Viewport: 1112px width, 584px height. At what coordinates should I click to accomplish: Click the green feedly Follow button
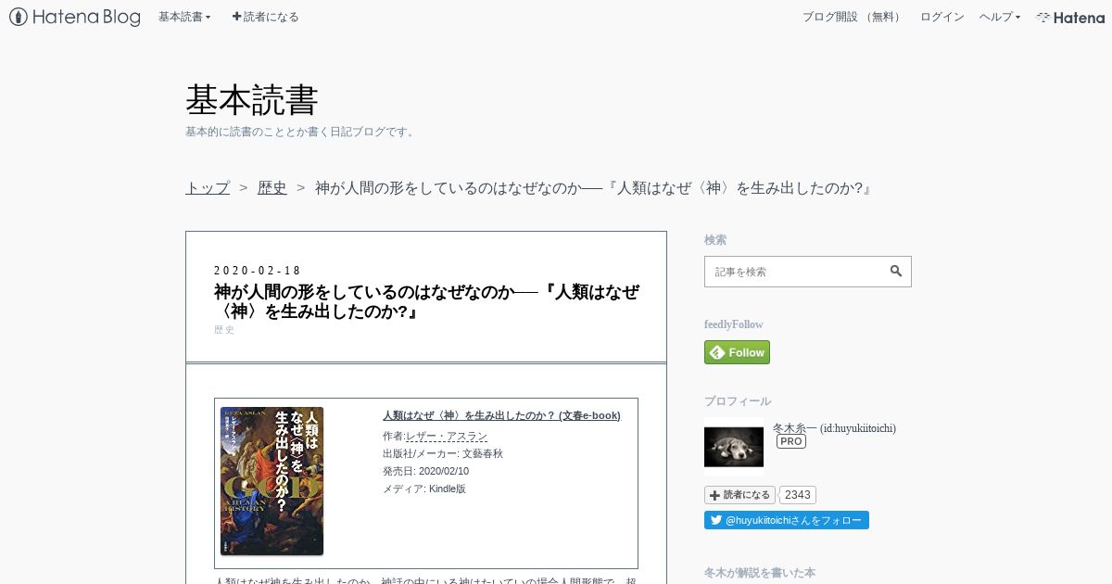(737, 352)
